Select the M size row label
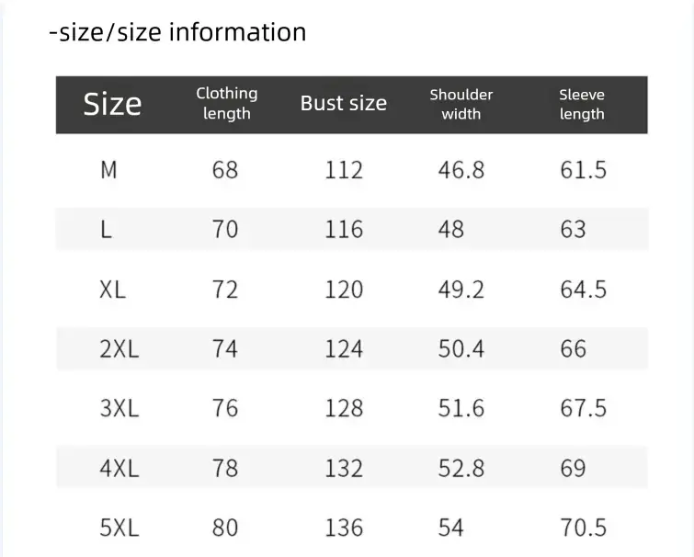694x557 pixels. click(x=108, y=170)
